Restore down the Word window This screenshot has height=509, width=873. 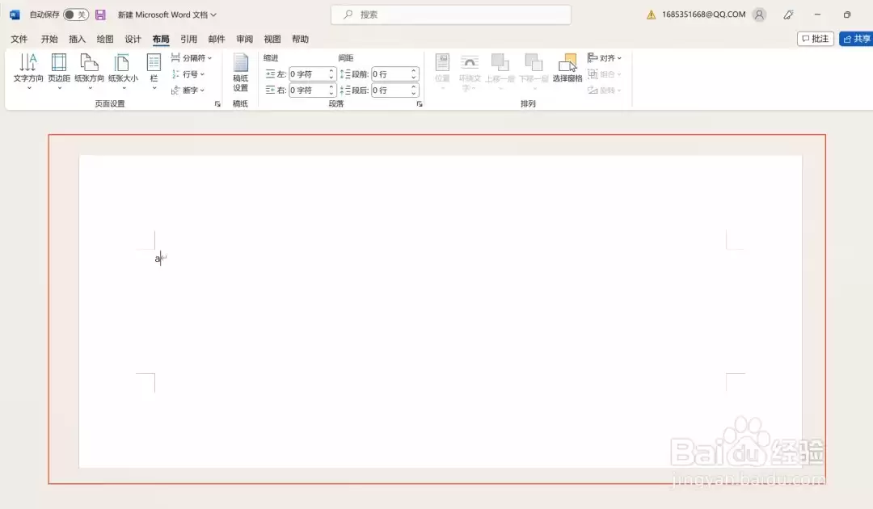coord(847,15)
